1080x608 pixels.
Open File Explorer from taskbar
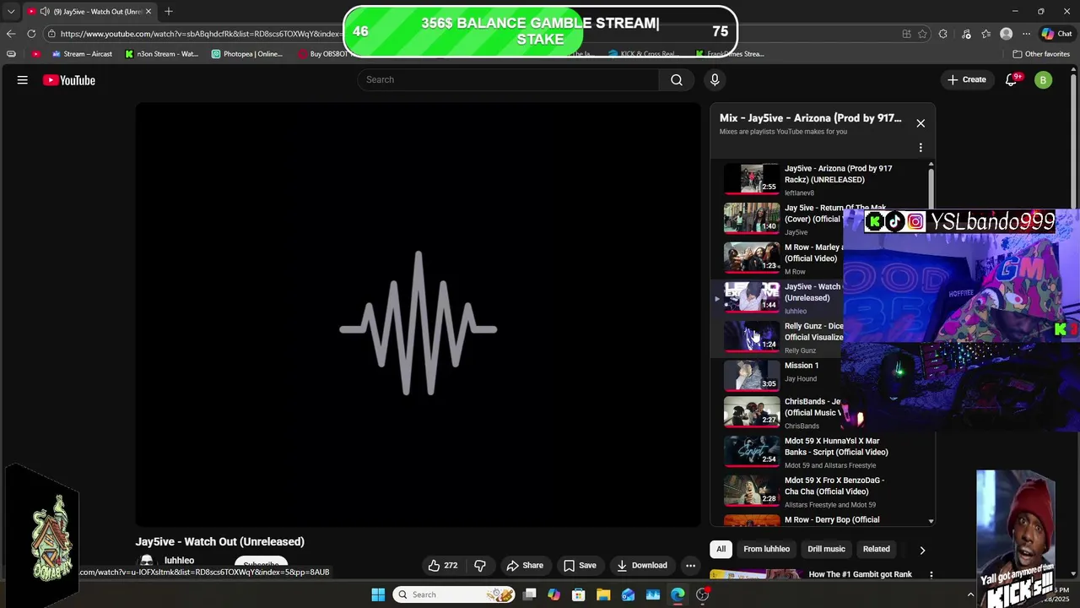click(x=603, y=594)
